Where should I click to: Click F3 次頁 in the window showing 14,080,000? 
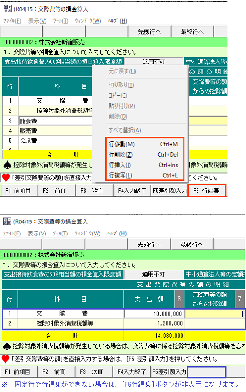tap(94, 372)
